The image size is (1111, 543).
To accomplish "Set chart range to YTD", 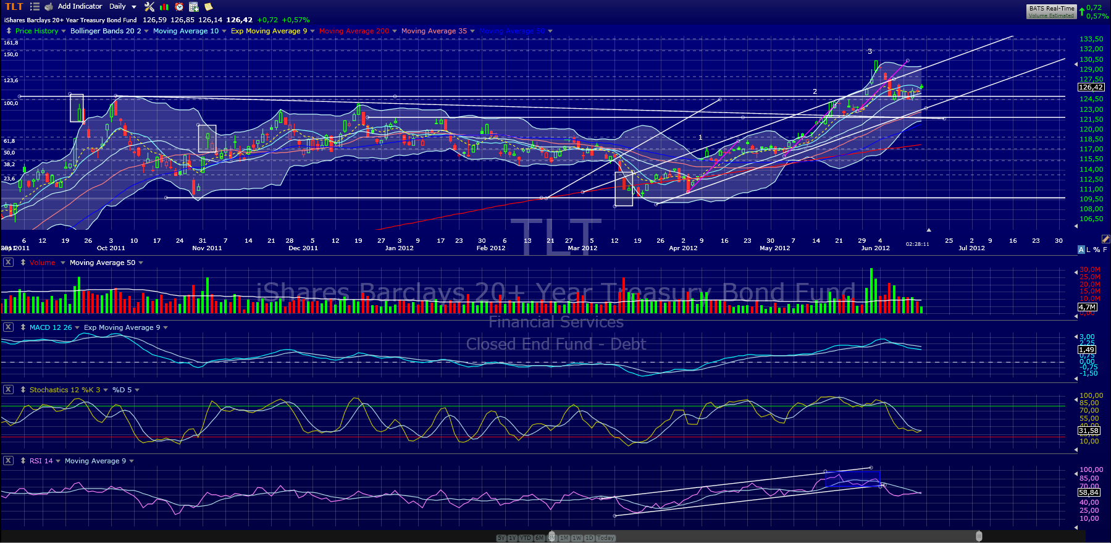I will [x=526, y=538].
